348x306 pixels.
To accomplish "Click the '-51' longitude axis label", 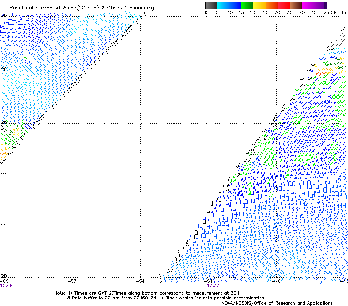I will [208, 281].
